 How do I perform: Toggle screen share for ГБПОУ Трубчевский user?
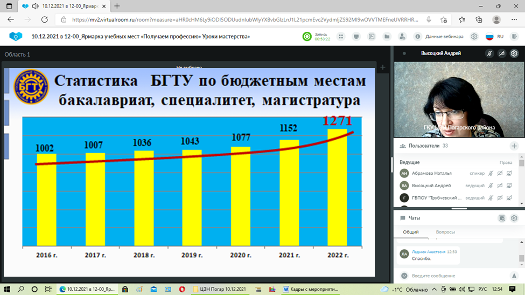point(509,198)
